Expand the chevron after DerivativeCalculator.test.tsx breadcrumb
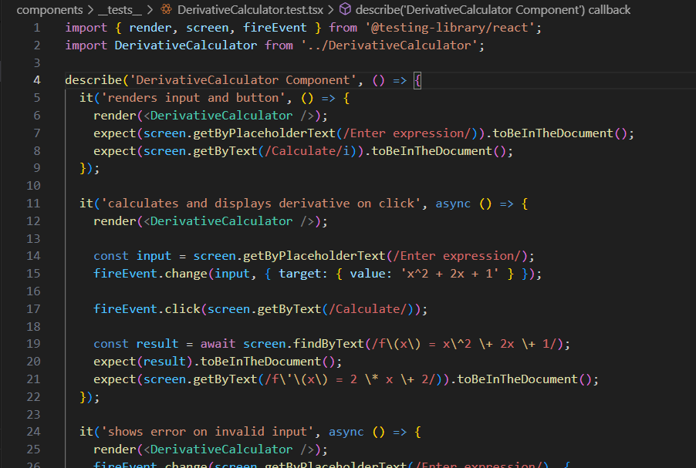 pos(331,10)
